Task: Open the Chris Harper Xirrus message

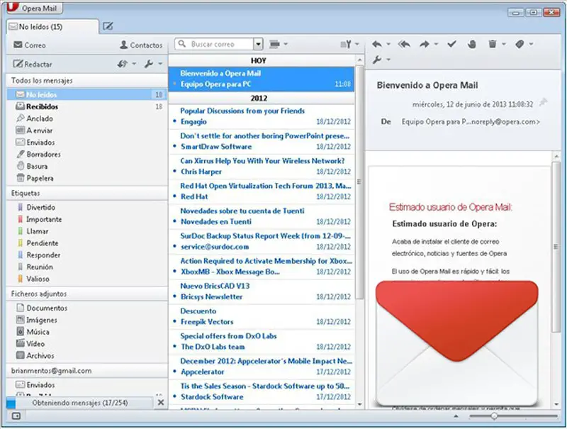Action: click(262, 166)
